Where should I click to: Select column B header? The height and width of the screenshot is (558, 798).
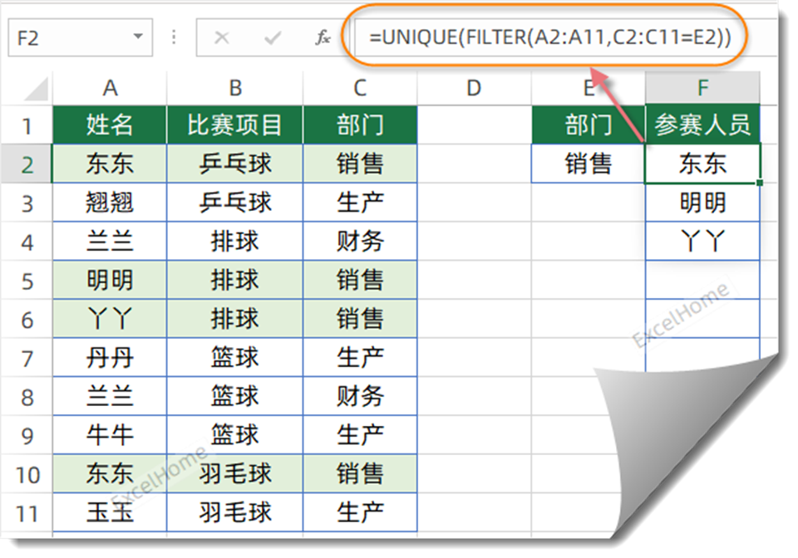(x=234, y=88)
